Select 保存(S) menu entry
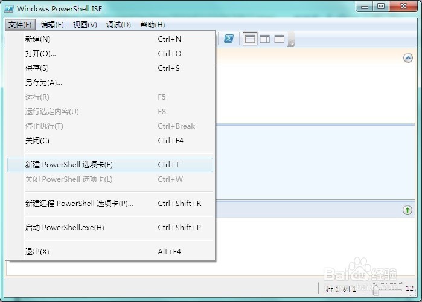 point(110,68)
